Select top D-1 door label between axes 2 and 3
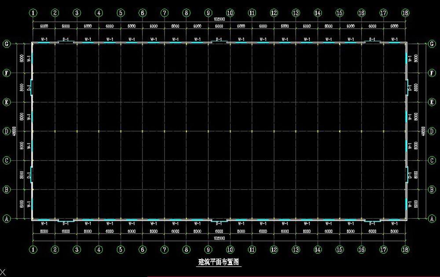 pos(66,40)
